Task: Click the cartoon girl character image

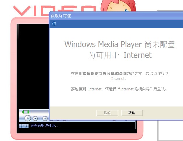Action: 119,6
